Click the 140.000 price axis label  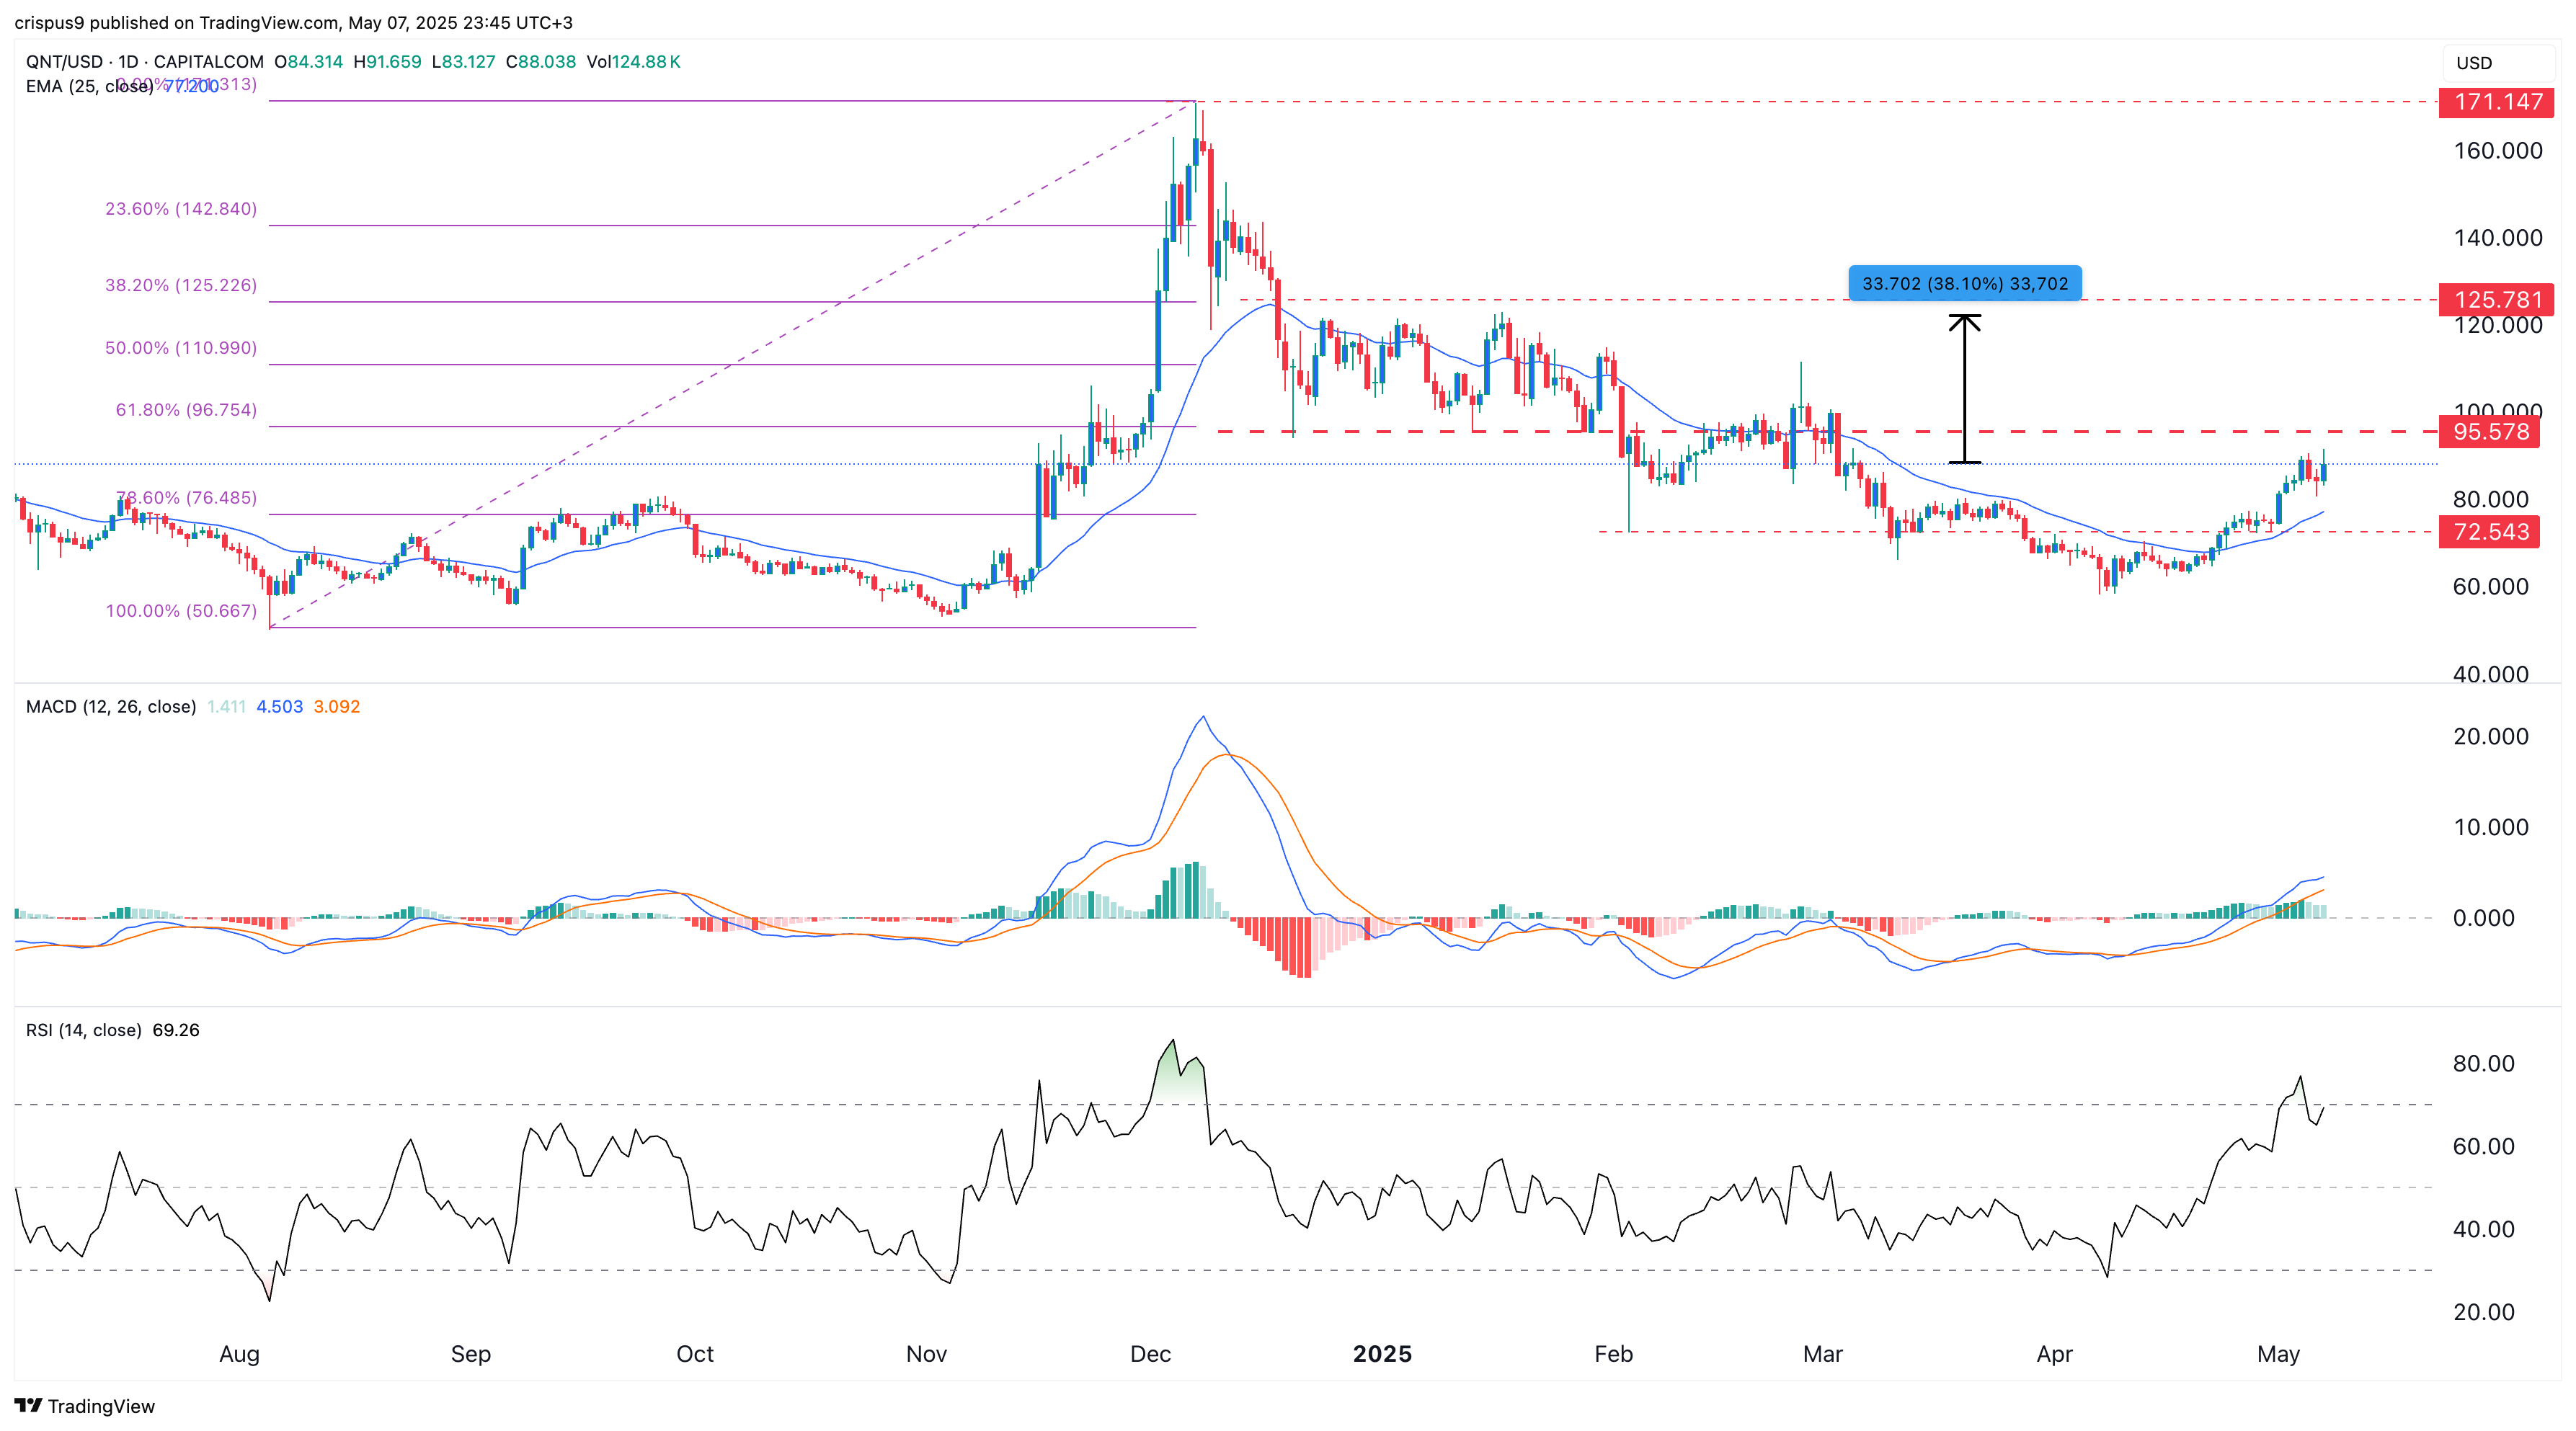click(2497, 238)
